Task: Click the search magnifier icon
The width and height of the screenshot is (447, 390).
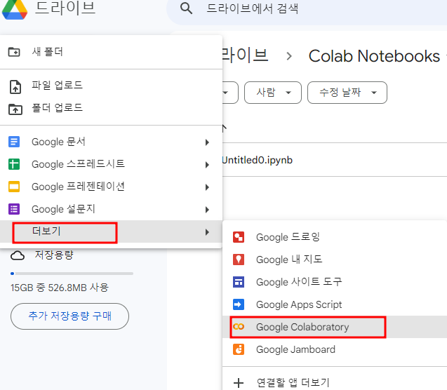Action: point(186,8)
